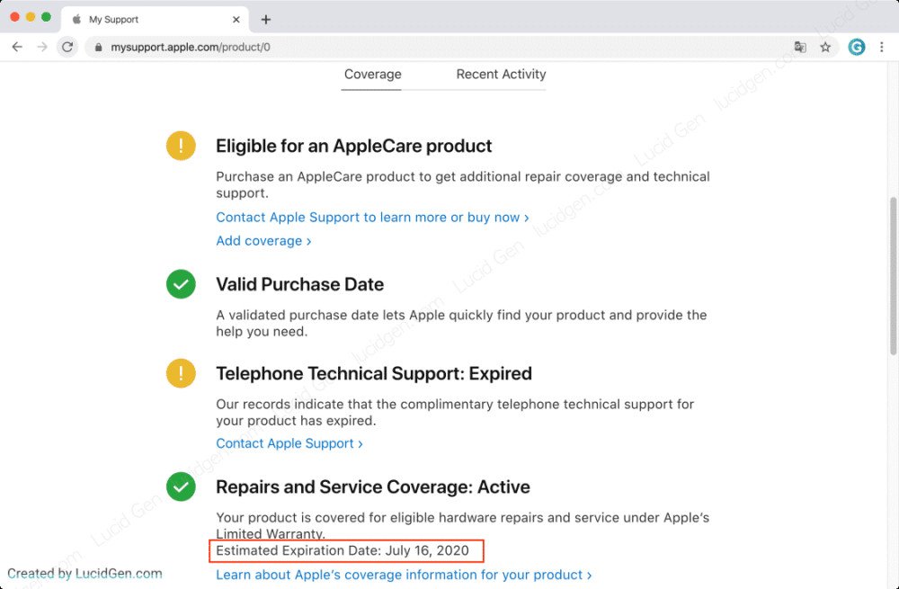Screen dimensions: 899x589
Task: Click Telephone Technical Support: Expired heading
Action: (x=374, y=373)
